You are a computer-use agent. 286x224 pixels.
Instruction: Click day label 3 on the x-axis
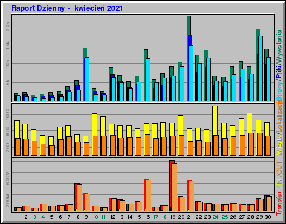click(34, 217)
